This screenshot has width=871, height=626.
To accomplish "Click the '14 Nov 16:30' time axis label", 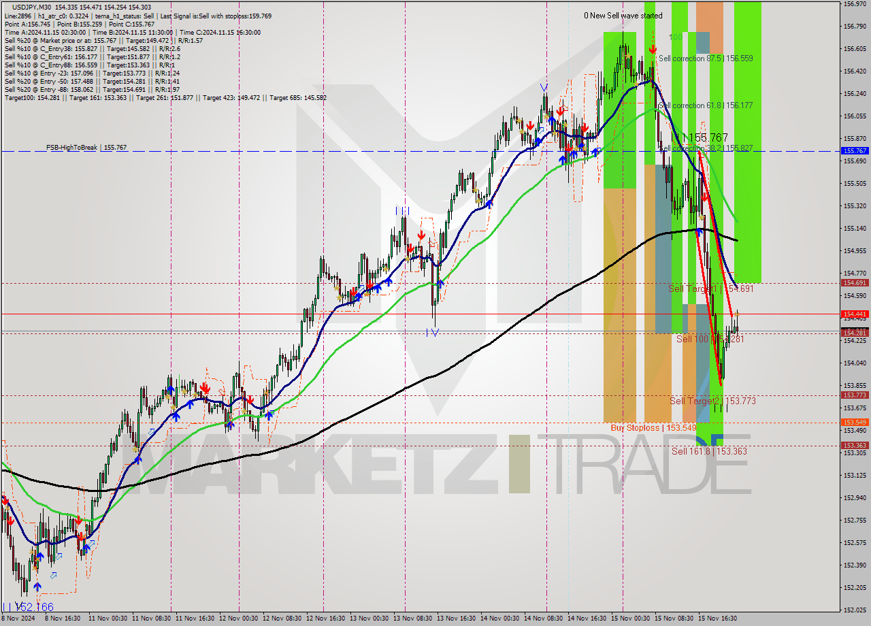I will (586, 619).
